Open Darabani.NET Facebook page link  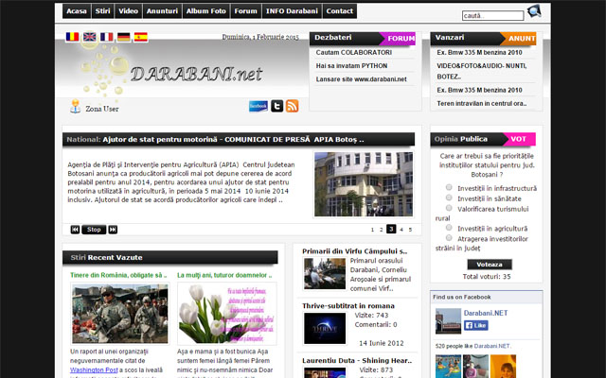(x=486, y=313)
